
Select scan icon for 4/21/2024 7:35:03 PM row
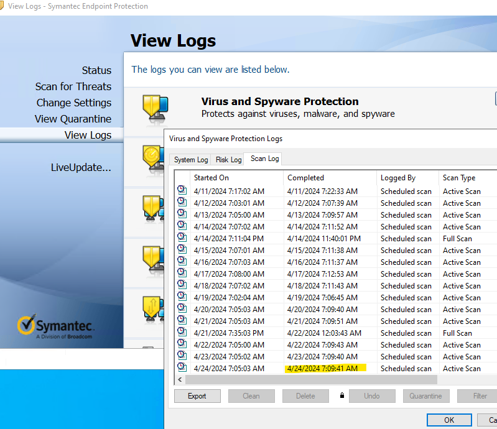182,333
